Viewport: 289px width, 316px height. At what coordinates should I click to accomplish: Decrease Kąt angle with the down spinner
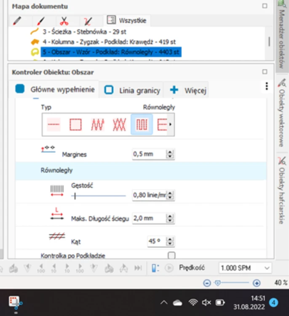pos(170,244)
